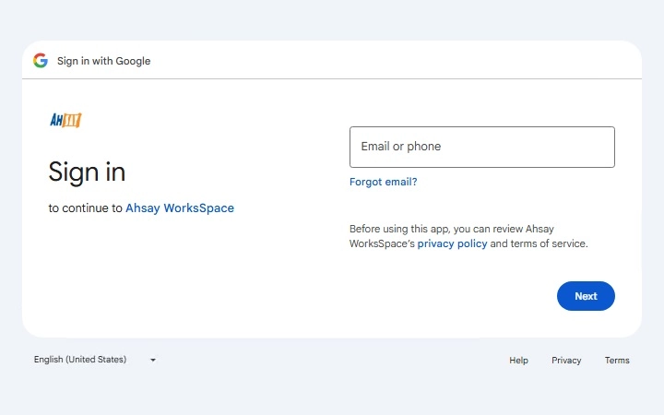Expand the English (United States) language dropdown
The height and width of the screenshot is (415, 664).
(95, 360)
